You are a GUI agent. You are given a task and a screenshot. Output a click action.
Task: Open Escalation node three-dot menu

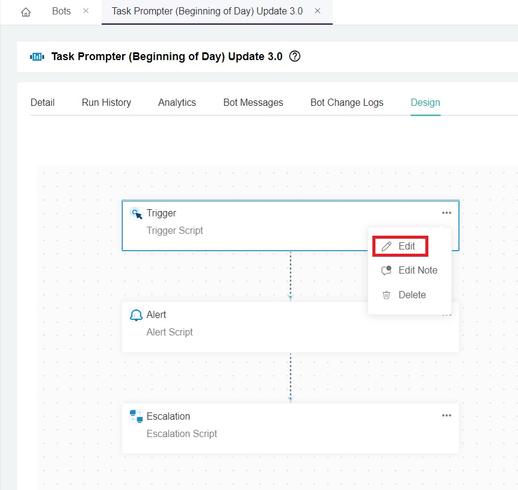pos(446,415)
